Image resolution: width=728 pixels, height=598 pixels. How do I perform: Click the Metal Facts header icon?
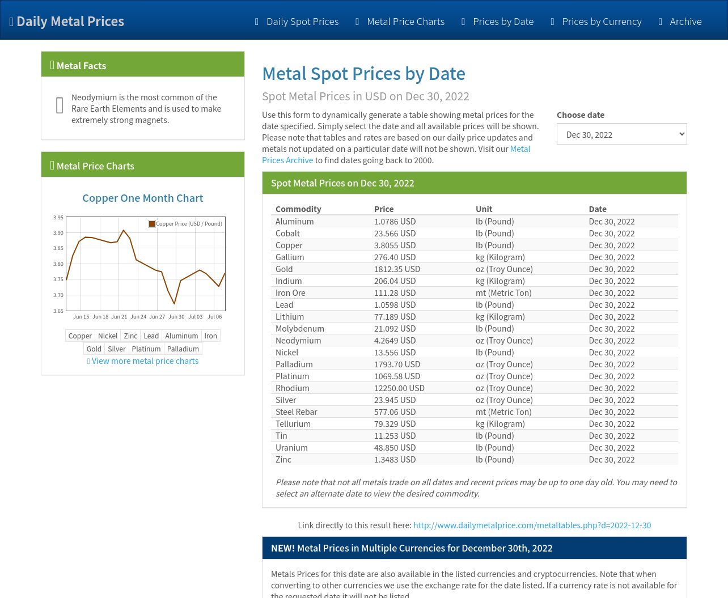pyautogui.click(x=52, y=65)
